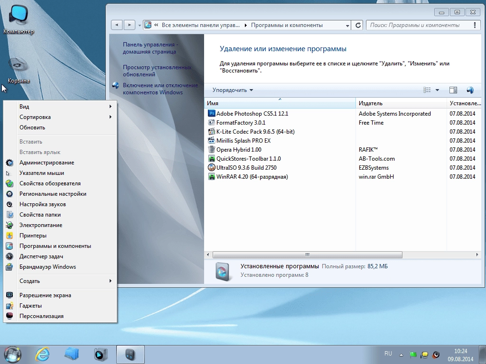Sort by the Установлено column header

464,103
